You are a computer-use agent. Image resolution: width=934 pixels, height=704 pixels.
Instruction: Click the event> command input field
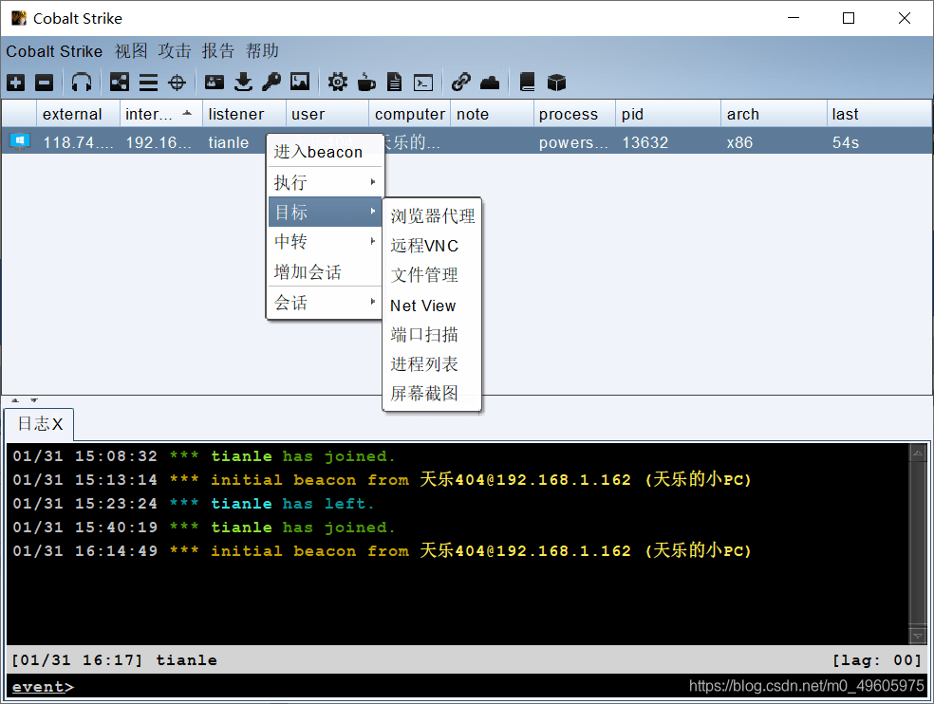[x=466, y=687]
